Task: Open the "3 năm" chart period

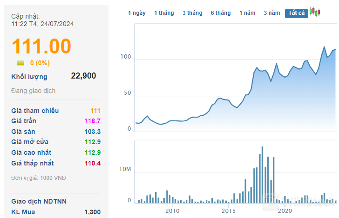Action: pos(272,13)
